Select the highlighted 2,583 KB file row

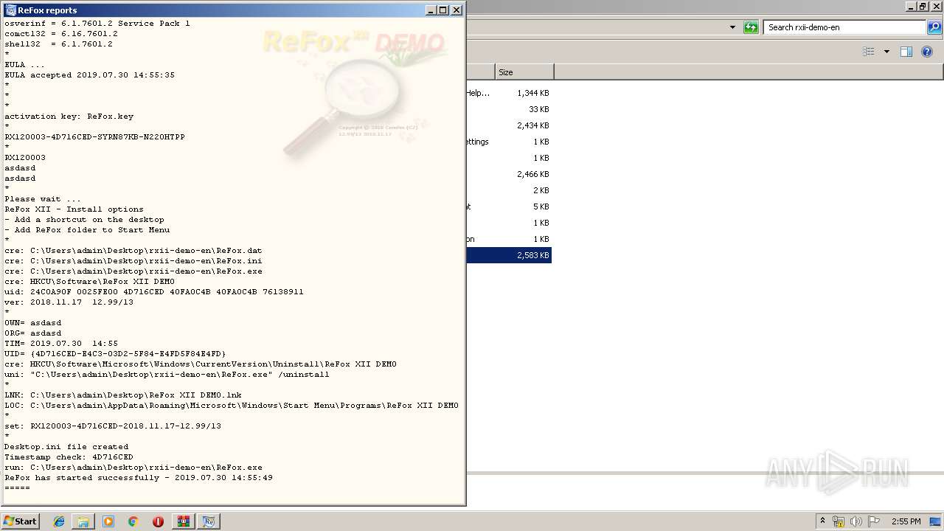coord(508,255)
